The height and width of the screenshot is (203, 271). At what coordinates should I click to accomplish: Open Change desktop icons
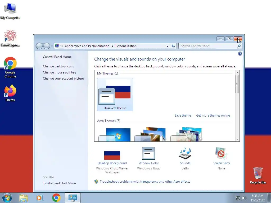(x=58, y=66)
